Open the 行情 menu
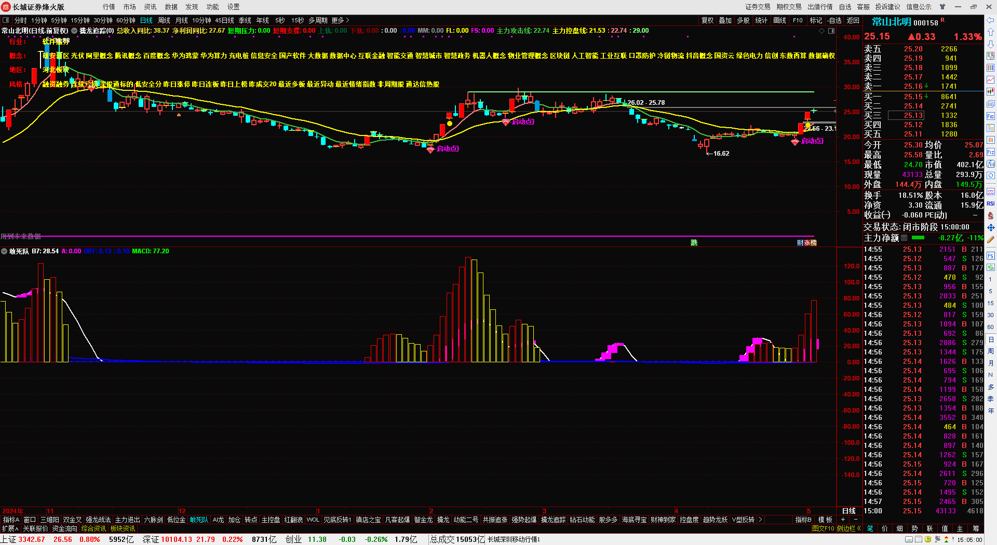Viewport: 997px width, 545px height. click(109, 7)
